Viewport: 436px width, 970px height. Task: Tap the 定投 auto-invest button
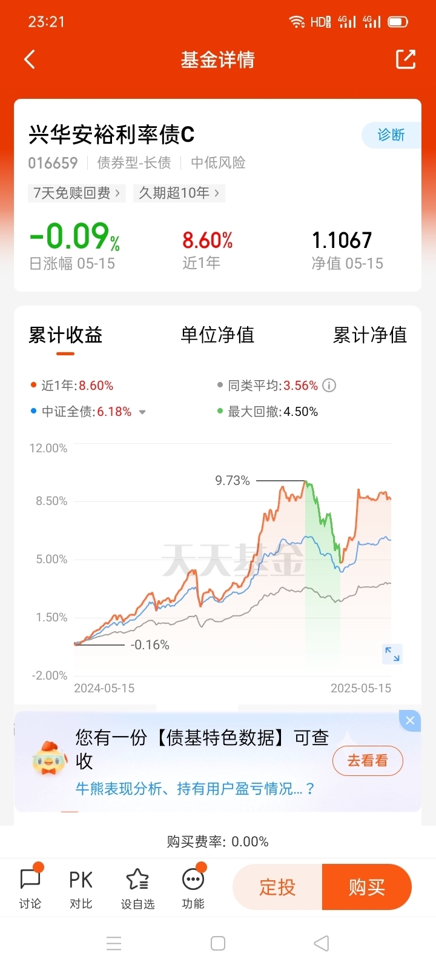tap(277, 888)
